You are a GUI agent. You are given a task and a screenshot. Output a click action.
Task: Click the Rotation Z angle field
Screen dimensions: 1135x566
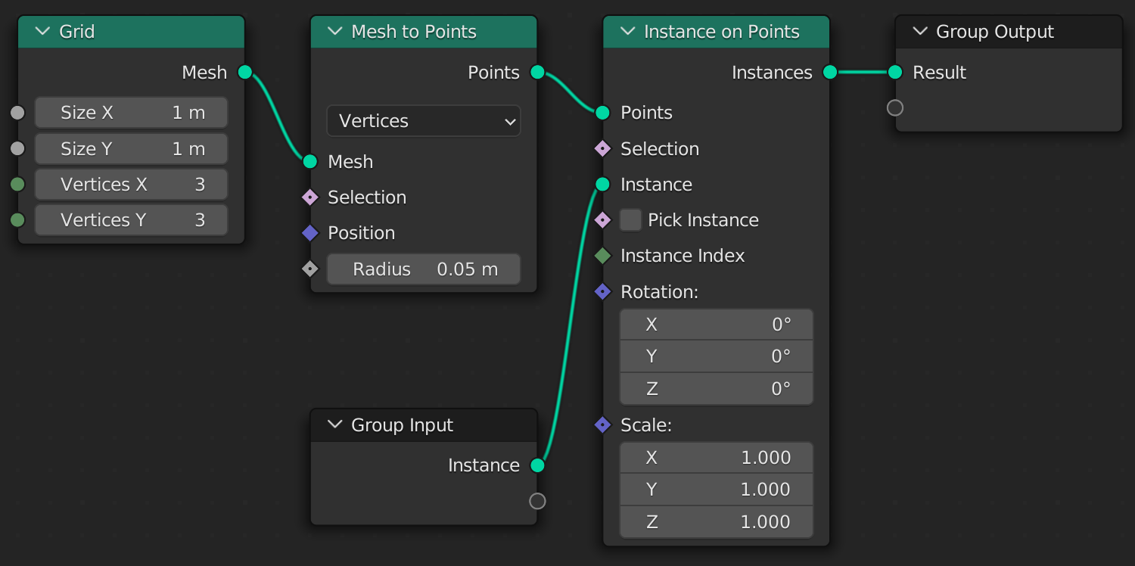[x=717, y=389]
